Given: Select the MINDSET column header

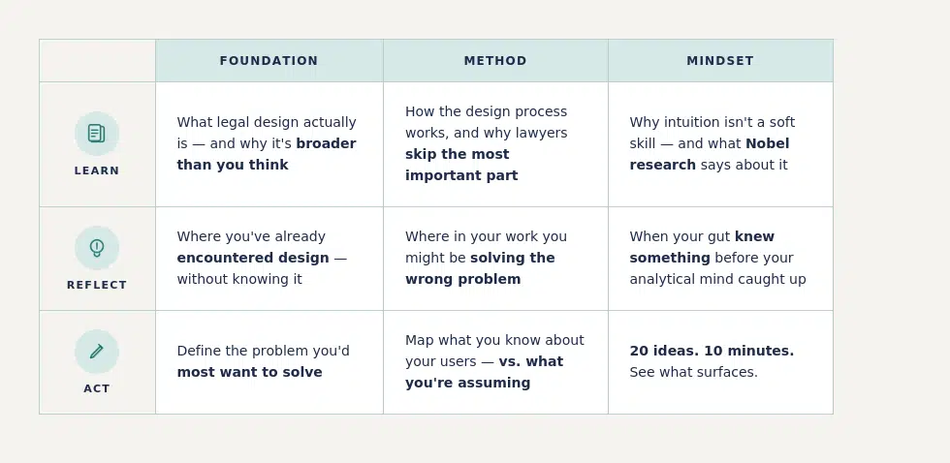Looking at the screenshot, I should (720, 60).
